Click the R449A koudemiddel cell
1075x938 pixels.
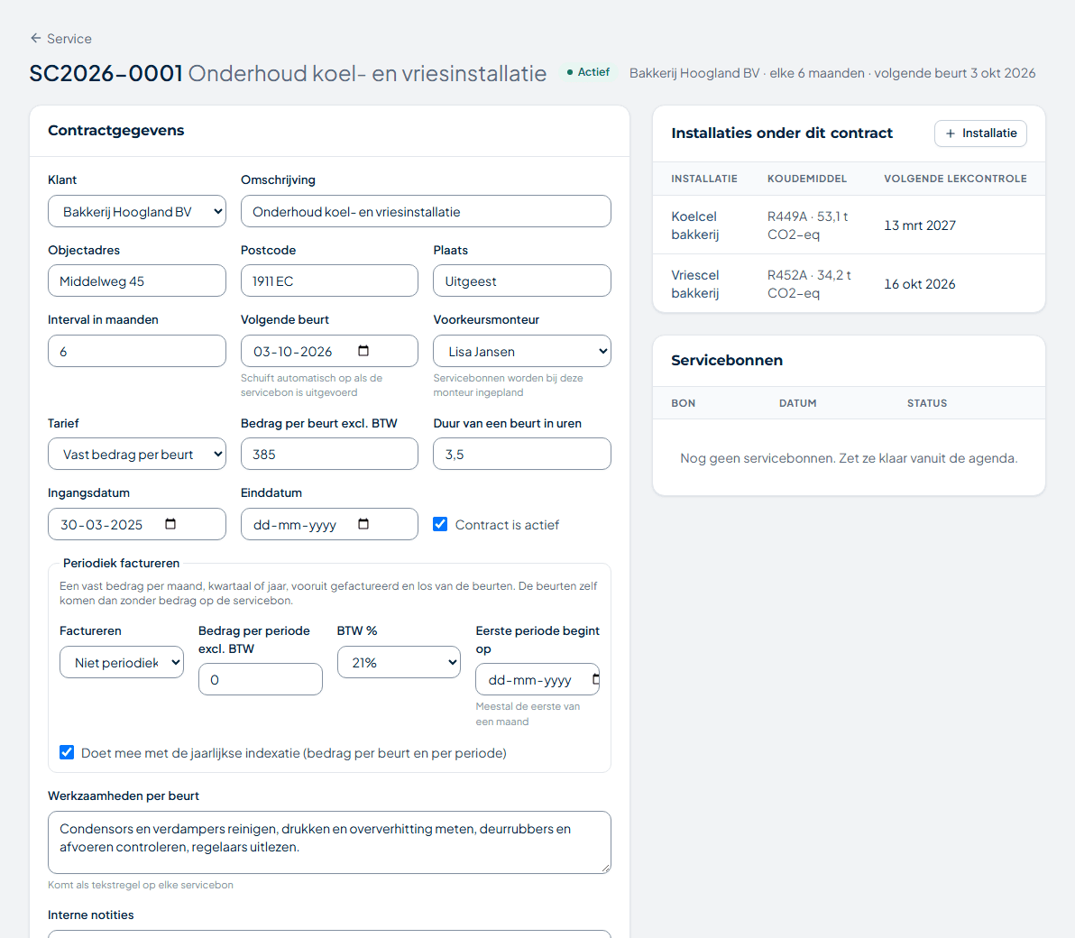(808, 225)
